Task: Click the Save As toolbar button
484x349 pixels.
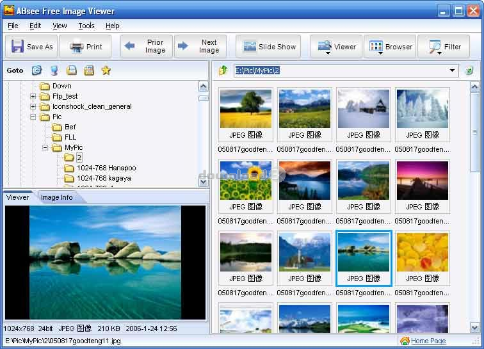Action: pyautogui.click(x=31, y=47)
